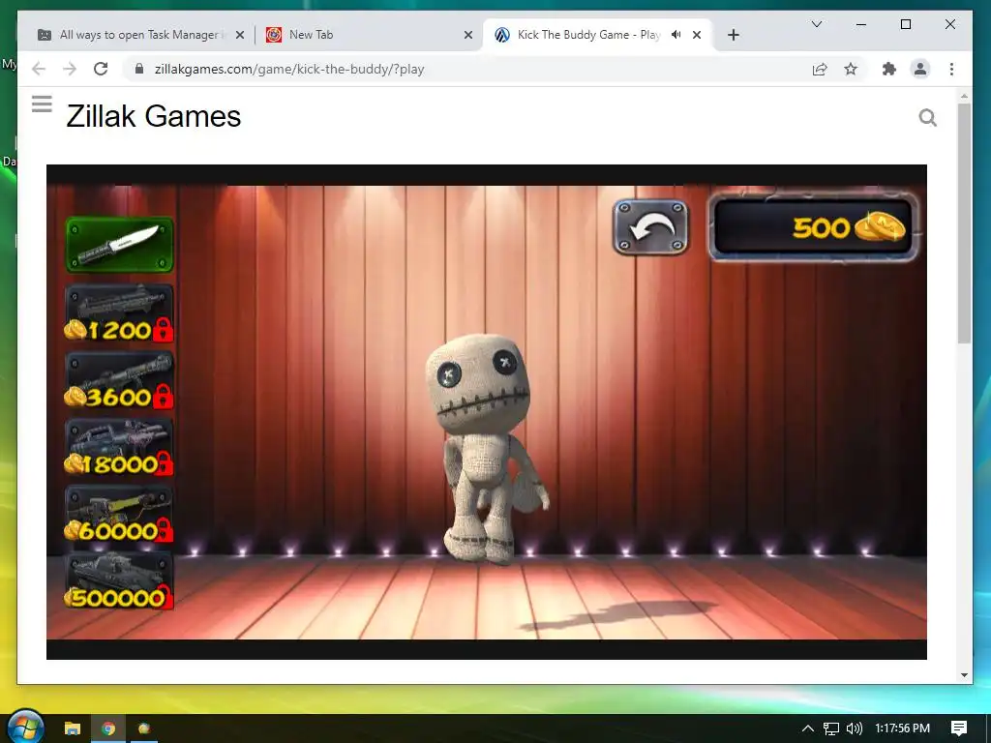Viewport: 991px width, 743px height.
Task: Open File Explorer from taskbar
Action: (x=72, y=728)
